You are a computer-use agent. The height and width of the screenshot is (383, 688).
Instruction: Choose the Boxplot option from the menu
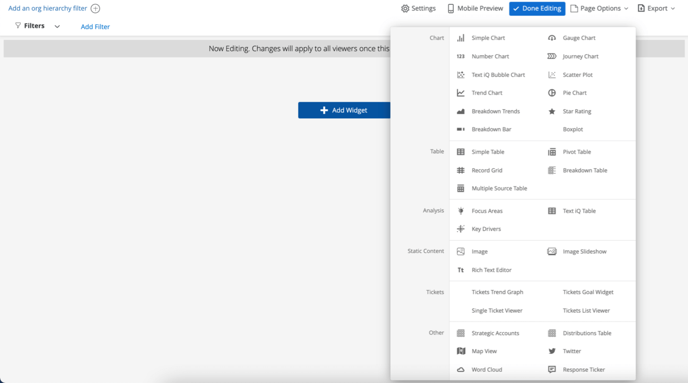pos(573,129)
